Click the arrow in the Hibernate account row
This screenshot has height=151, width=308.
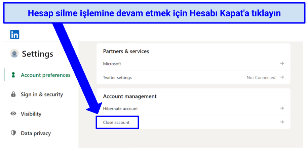point(282,108)
